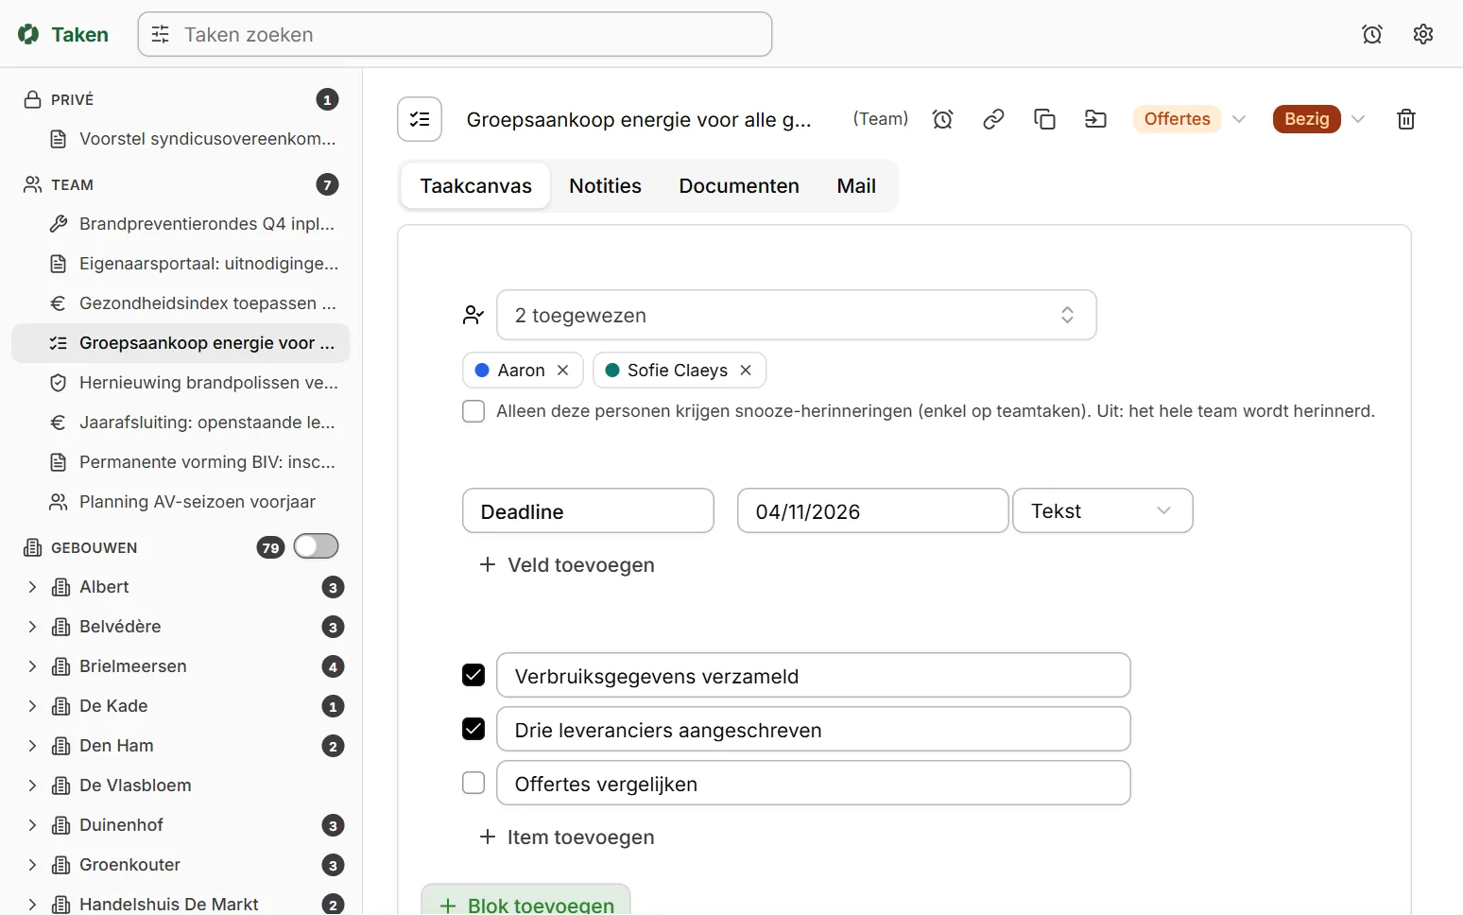Click Item toevoegen

(x=567, y=837)
